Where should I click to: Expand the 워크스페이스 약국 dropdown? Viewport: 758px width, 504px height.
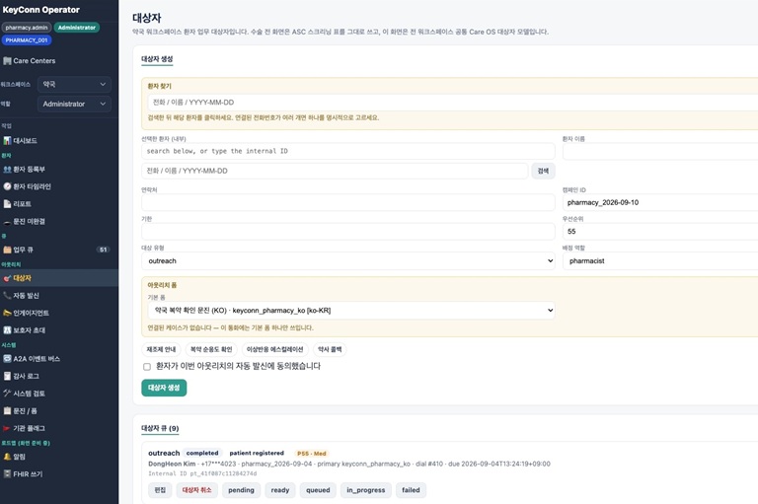coord(74,84)
